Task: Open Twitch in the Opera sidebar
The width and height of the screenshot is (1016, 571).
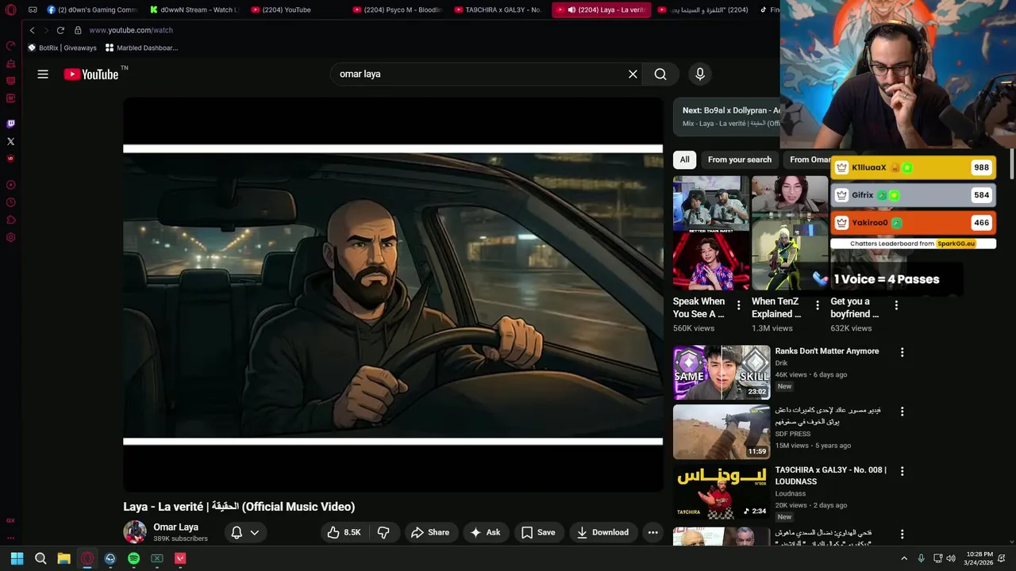Action: tap(10, 124)
